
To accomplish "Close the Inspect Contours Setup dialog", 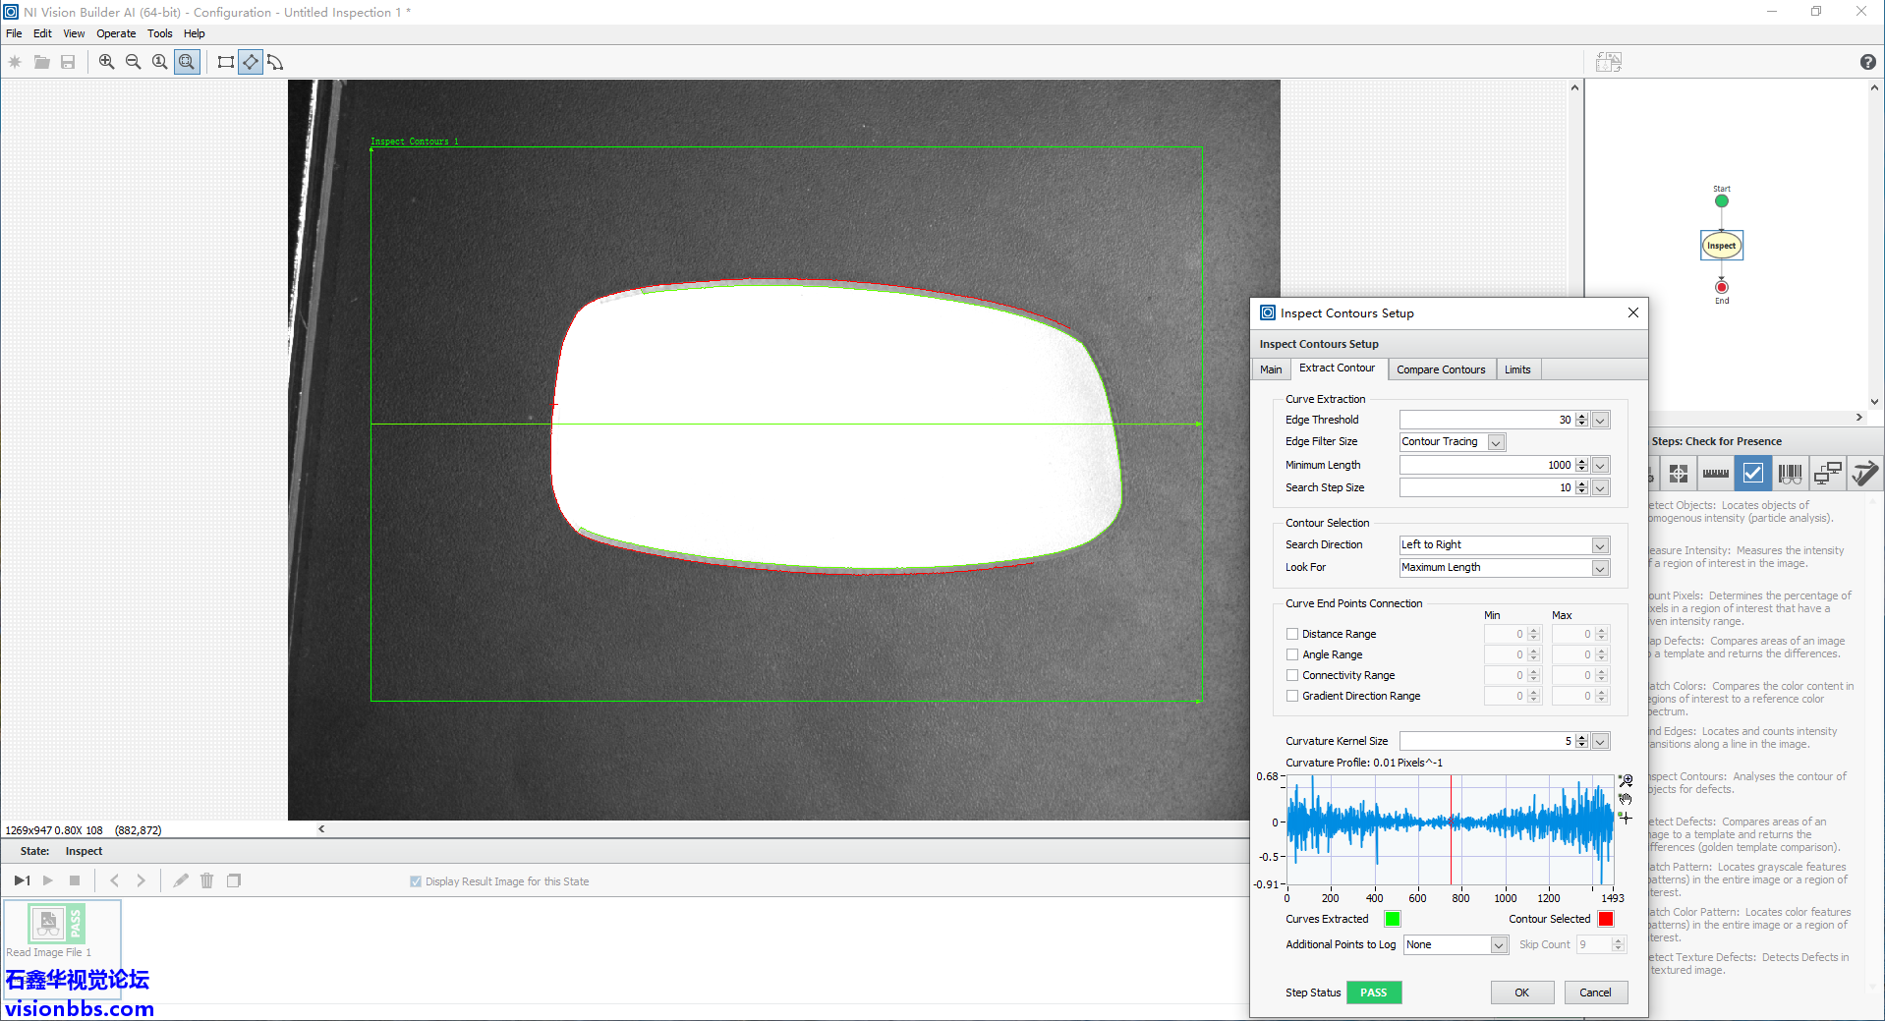I will [x=1632, y=312].
